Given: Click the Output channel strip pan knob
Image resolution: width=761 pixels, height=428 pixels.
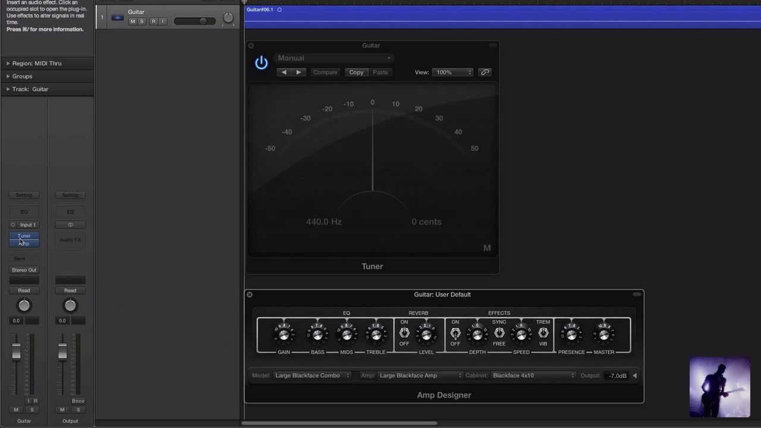Looking at the screenshot, I should (70, 306).
